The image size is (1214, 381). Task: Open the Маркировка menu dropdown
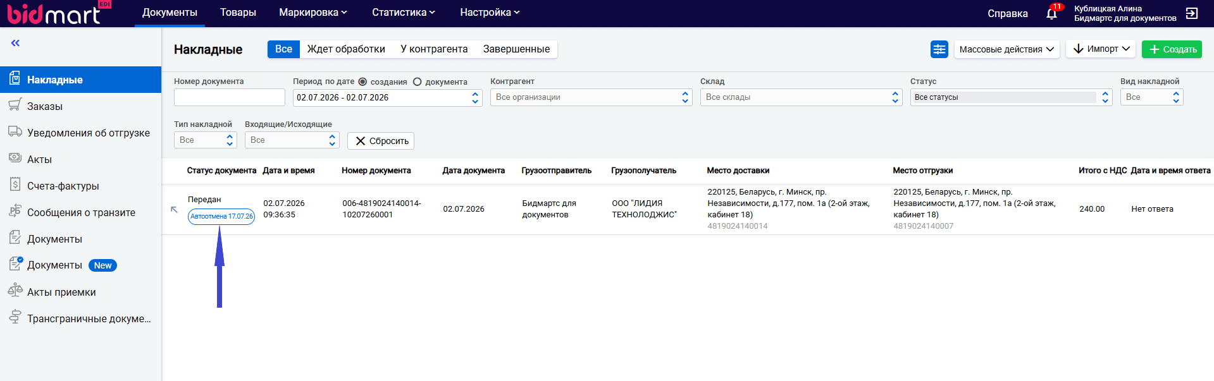click(x=313, y=13)
